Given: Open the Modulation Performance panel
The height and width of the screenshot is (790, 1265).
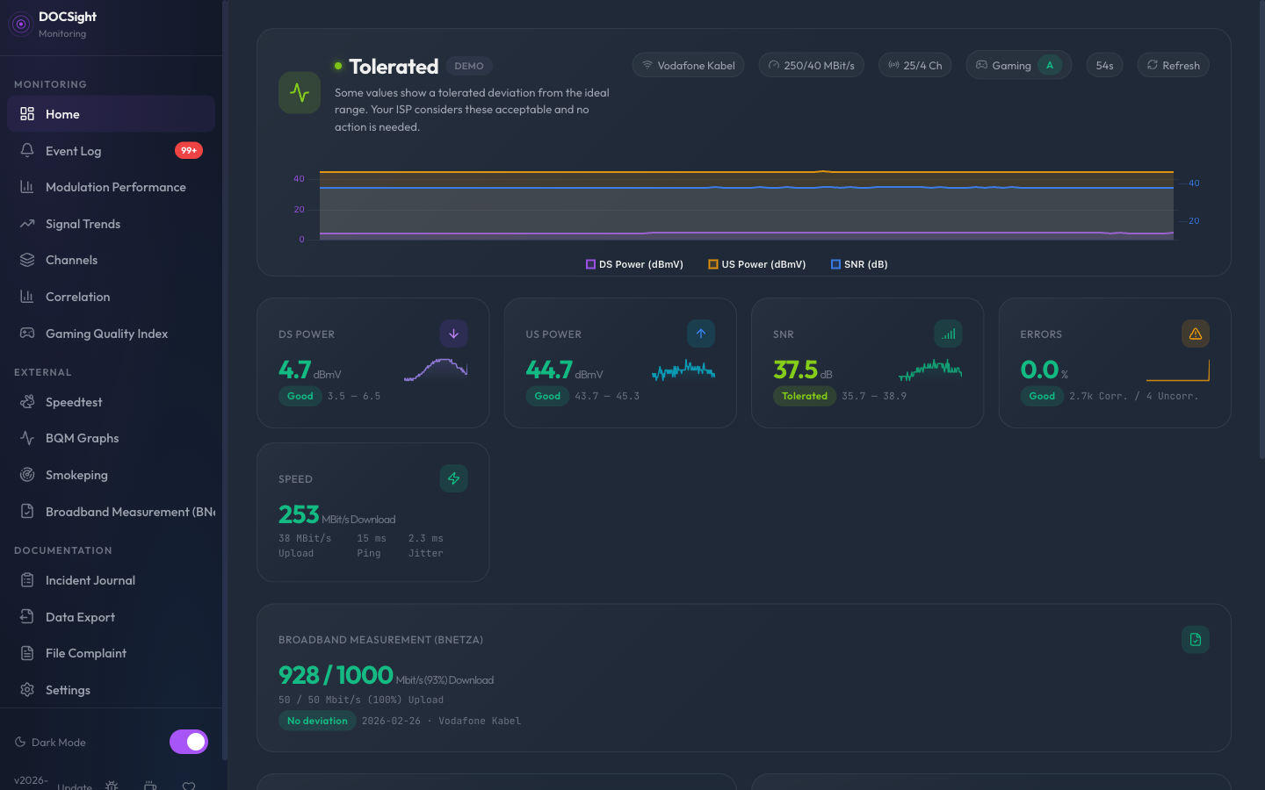Looking at the screenshot, I should point(115,187).
